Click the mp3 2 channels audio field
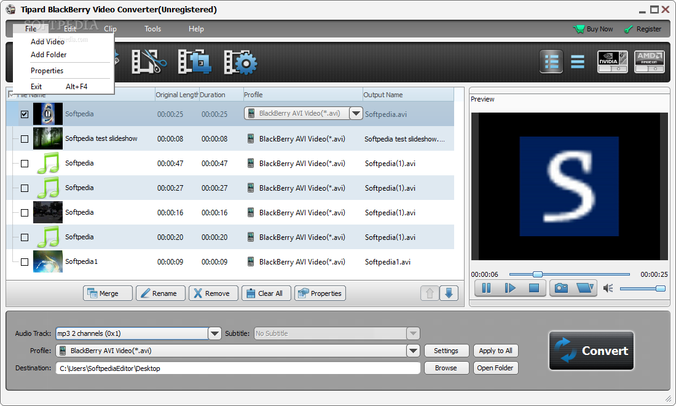676x406 pixels. (x=132, y=333)
